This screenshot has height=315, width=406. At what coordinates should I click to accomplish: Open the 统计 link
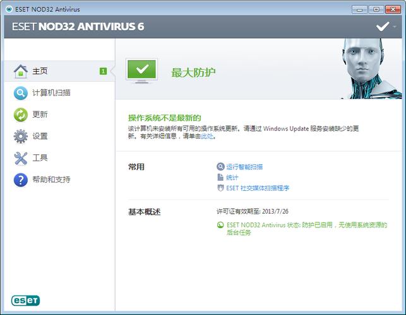[x=232, y=178]
